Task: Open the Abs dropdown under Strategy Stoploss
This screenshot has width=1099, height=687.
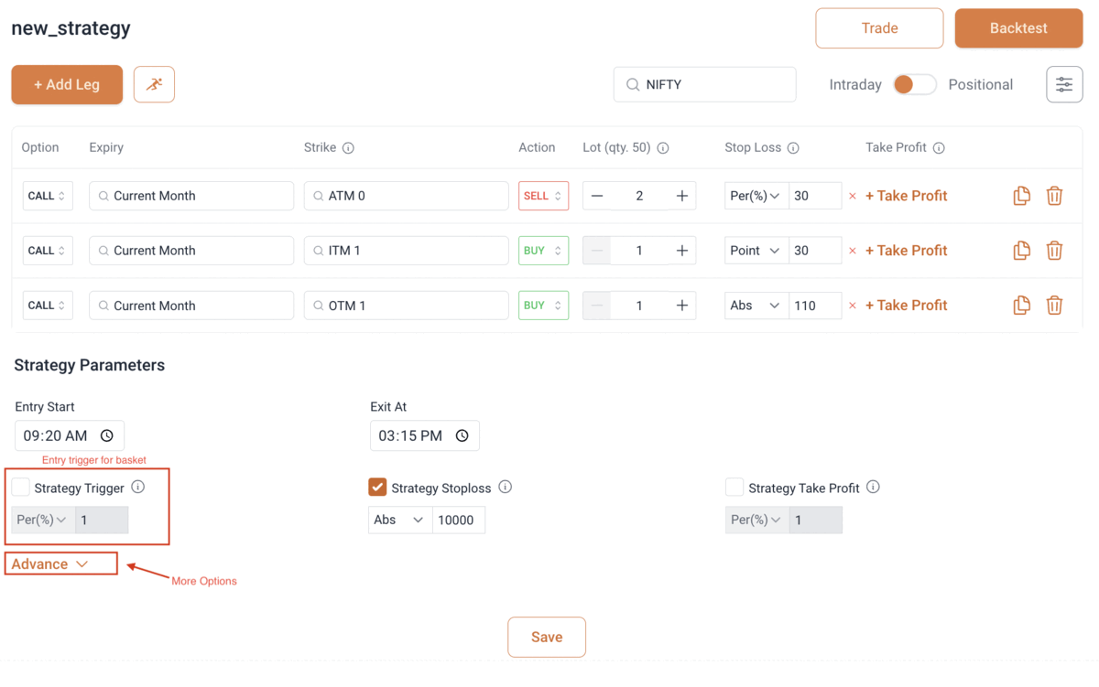Action: [399, 520]
